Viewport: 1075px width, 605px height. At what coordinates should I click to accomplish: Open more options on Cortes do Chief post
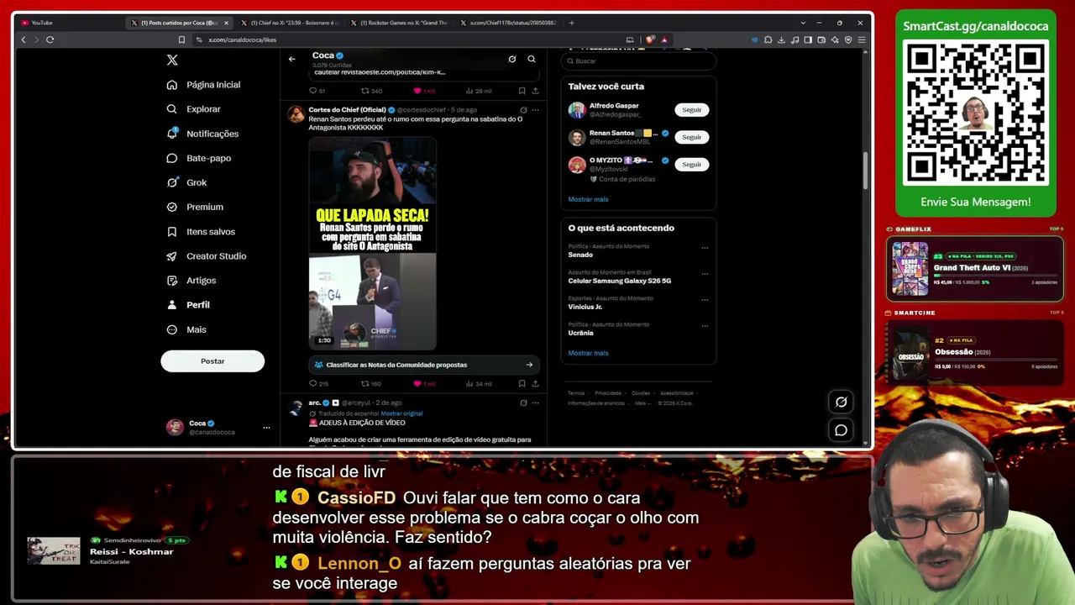pyautogui.click(x=535, y=110)
